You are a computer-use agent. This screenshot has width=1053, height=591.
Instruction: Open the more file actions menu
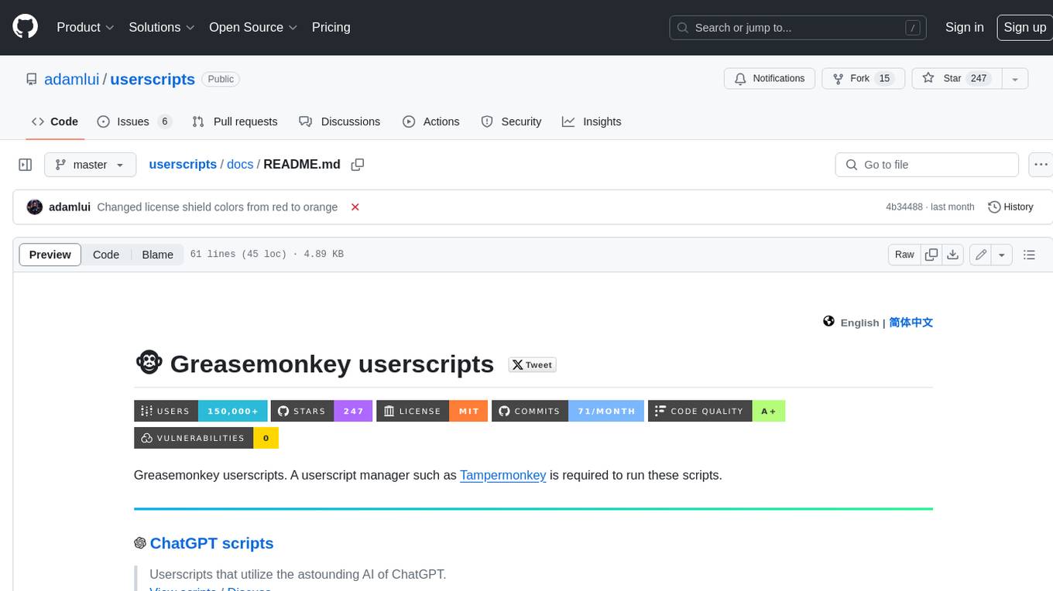point(1041,165)
